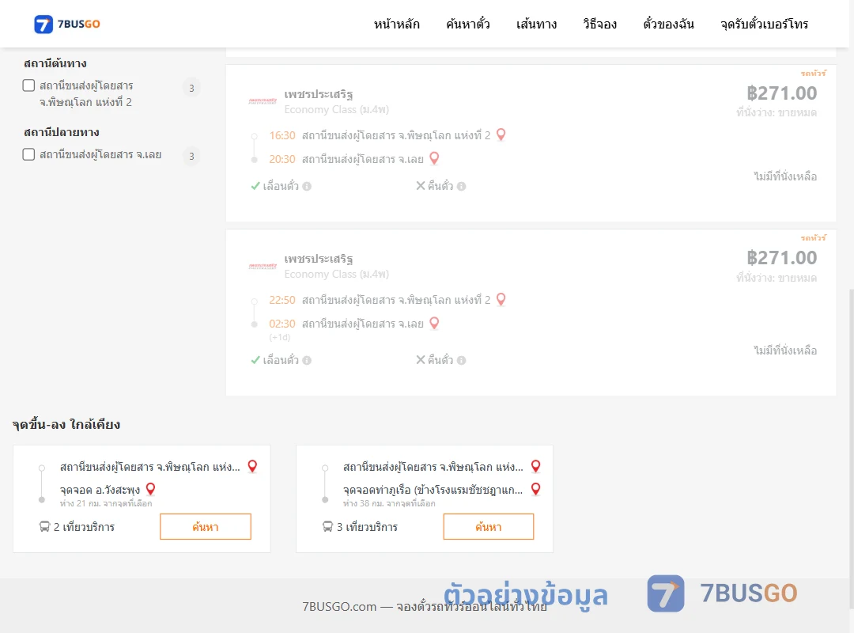Viewport: 854px width, 633px height.
Task: Click the เพชรประเสริฐ operator logo on the 16:30 trip
Action: pyautogui.click(x=263, y=101)
